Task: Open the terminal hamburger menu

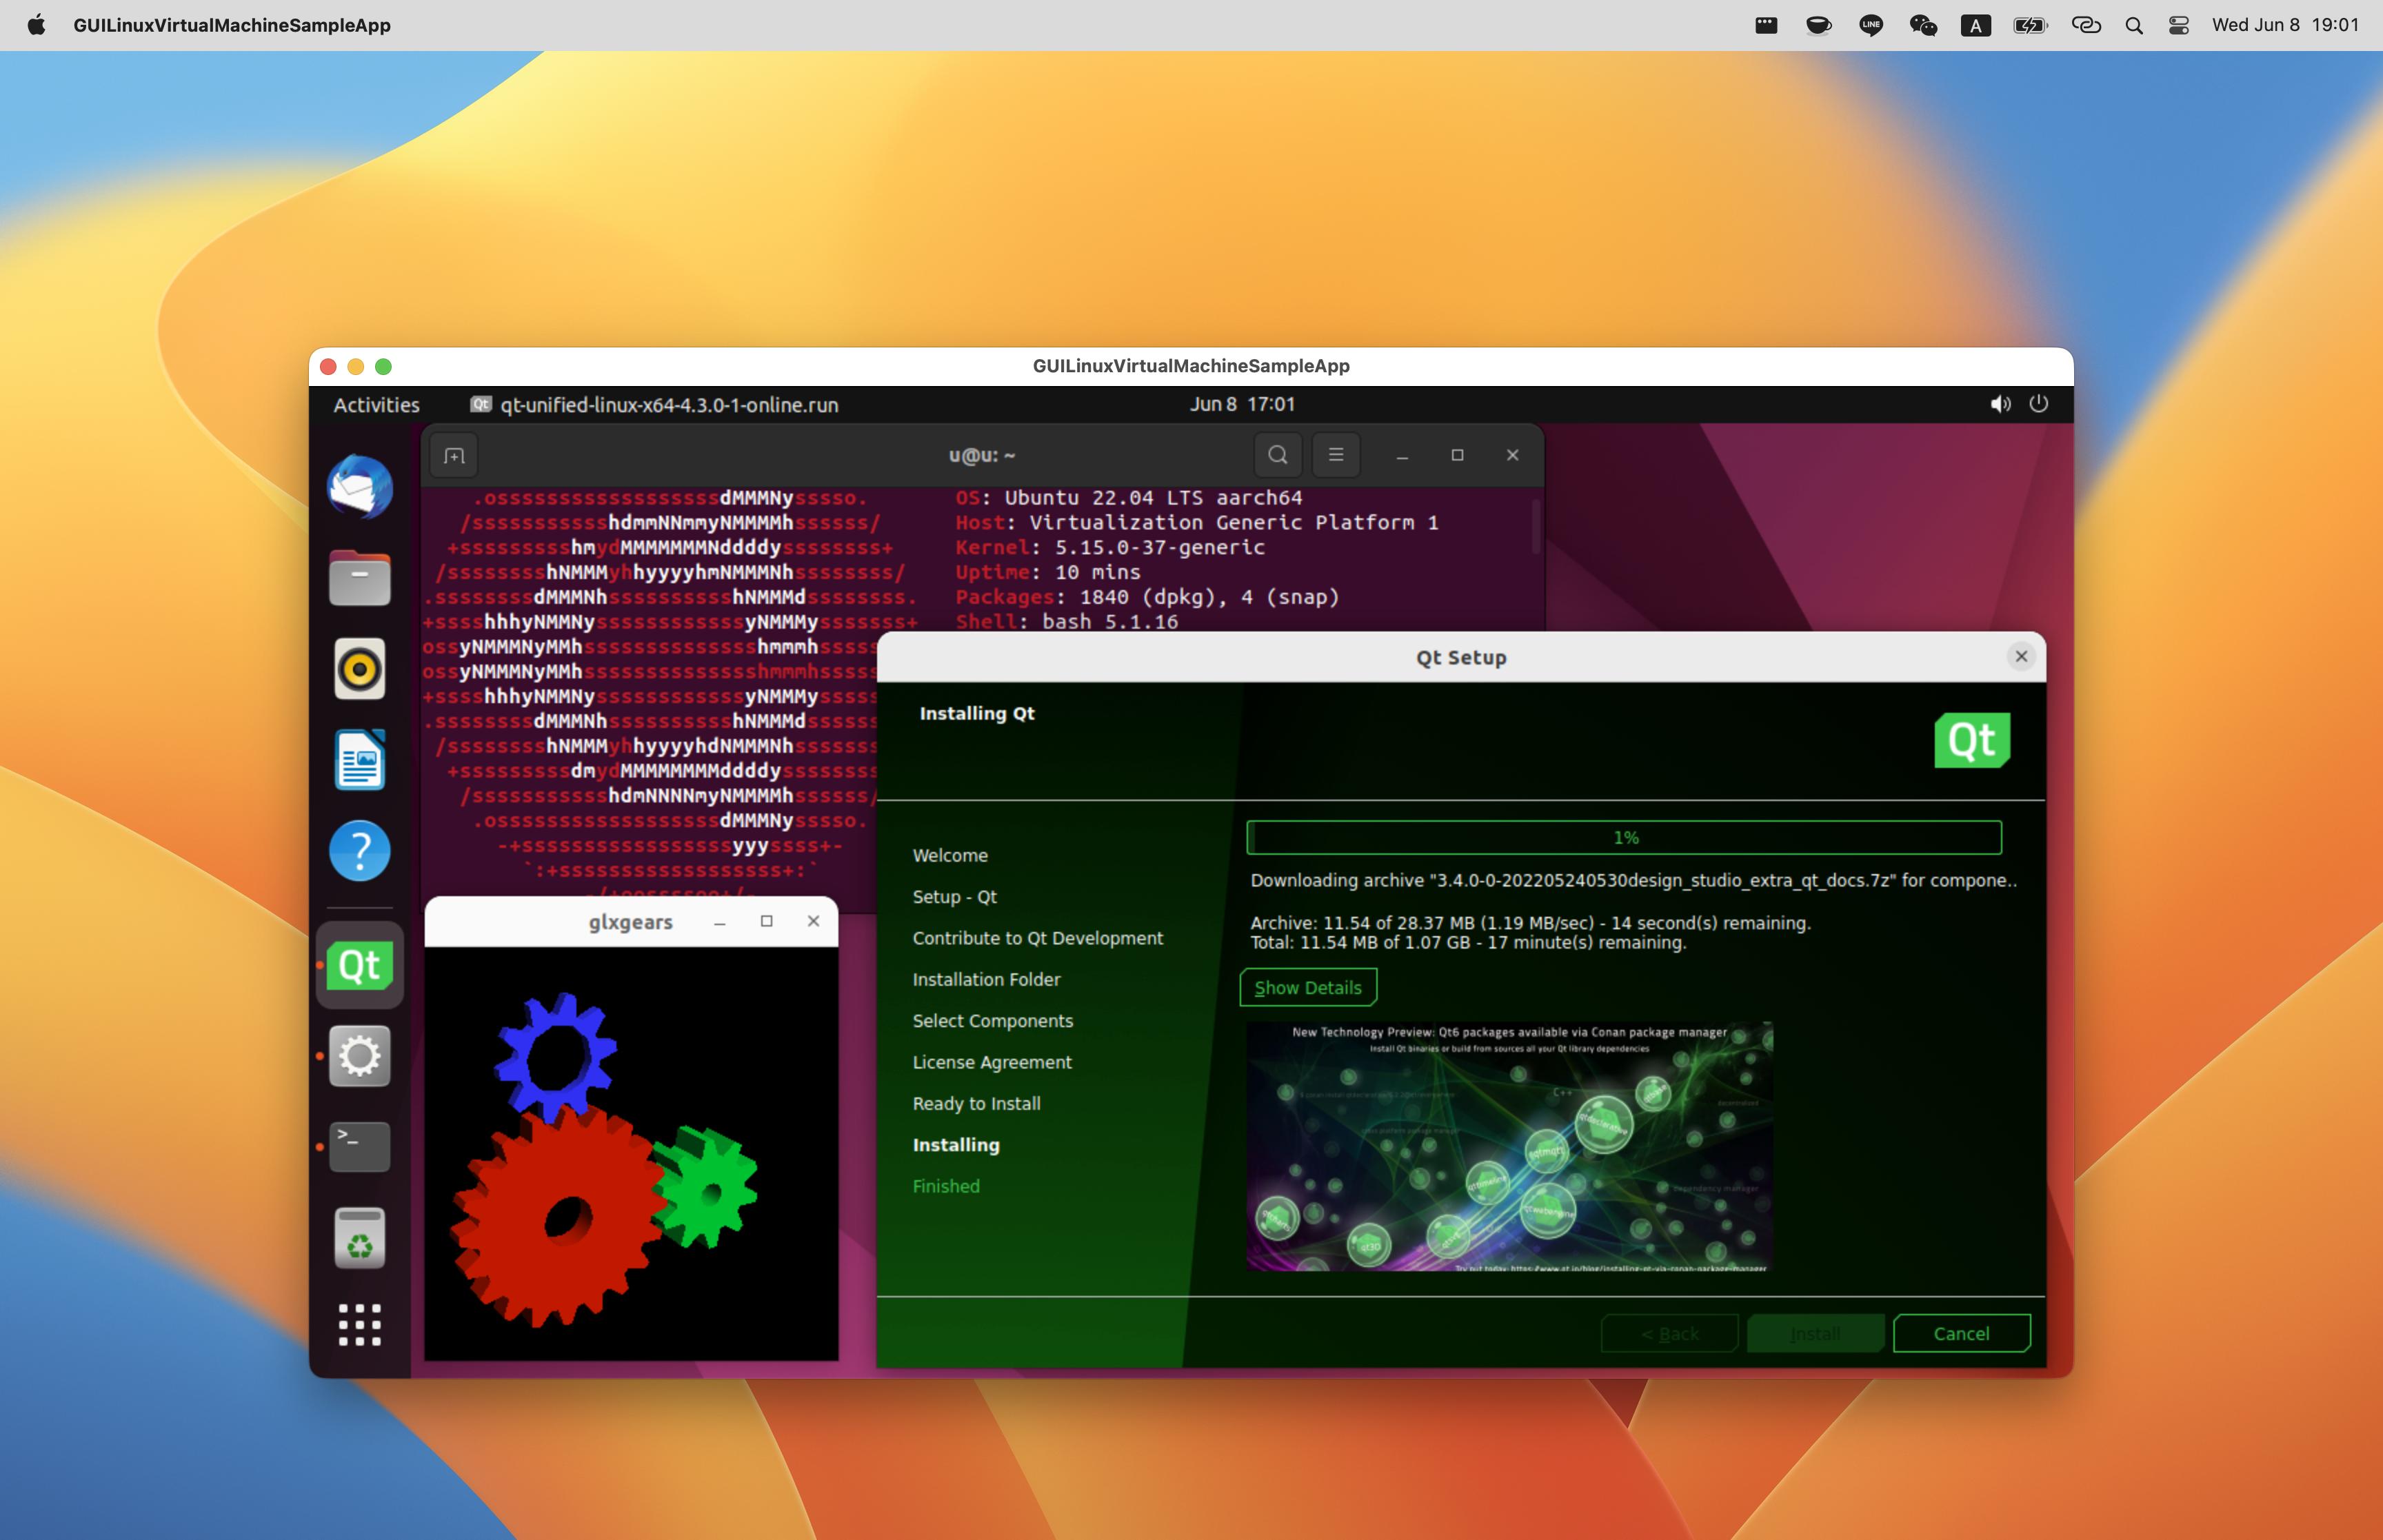Action: [1335, 456]
